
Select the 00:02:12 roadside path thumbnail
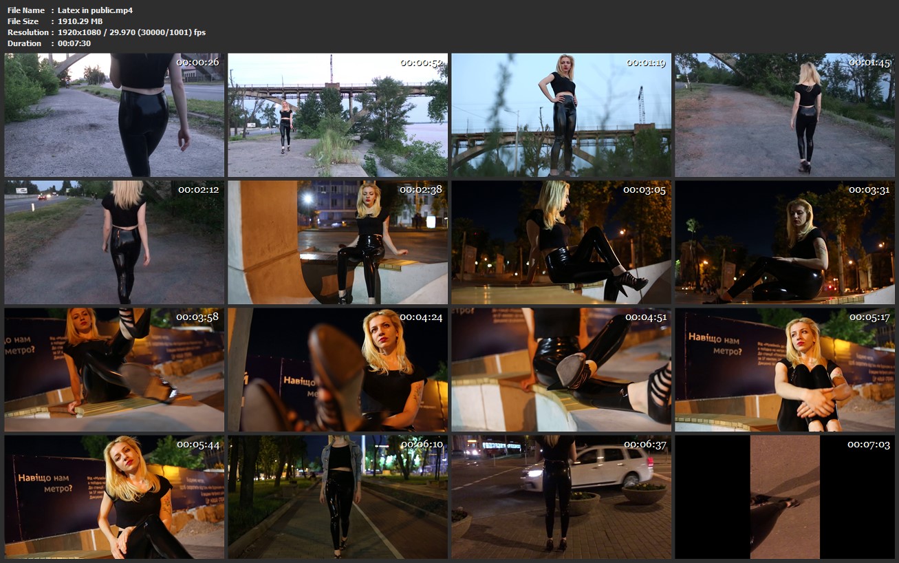pos(114,242)
